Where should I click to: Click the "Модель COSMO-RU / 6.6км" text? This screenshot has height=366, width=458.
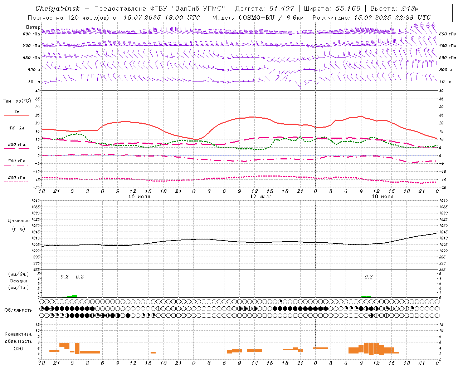pos(258,18)
